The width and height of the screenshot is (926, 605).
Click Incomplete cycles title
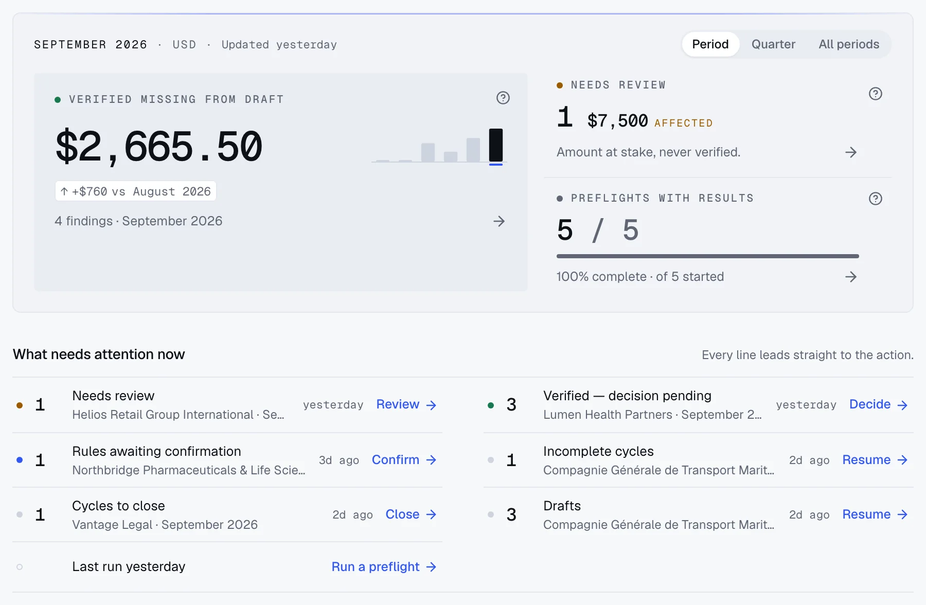[x=598, y=451]
